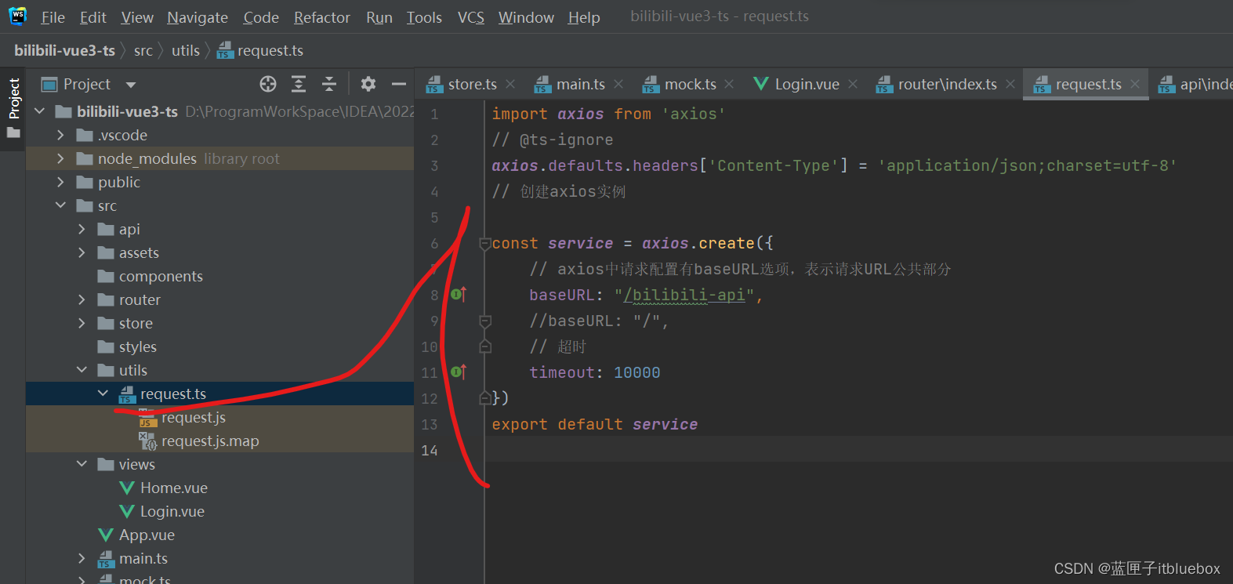
Task: Expand the public folder
Action: point(60,182)
